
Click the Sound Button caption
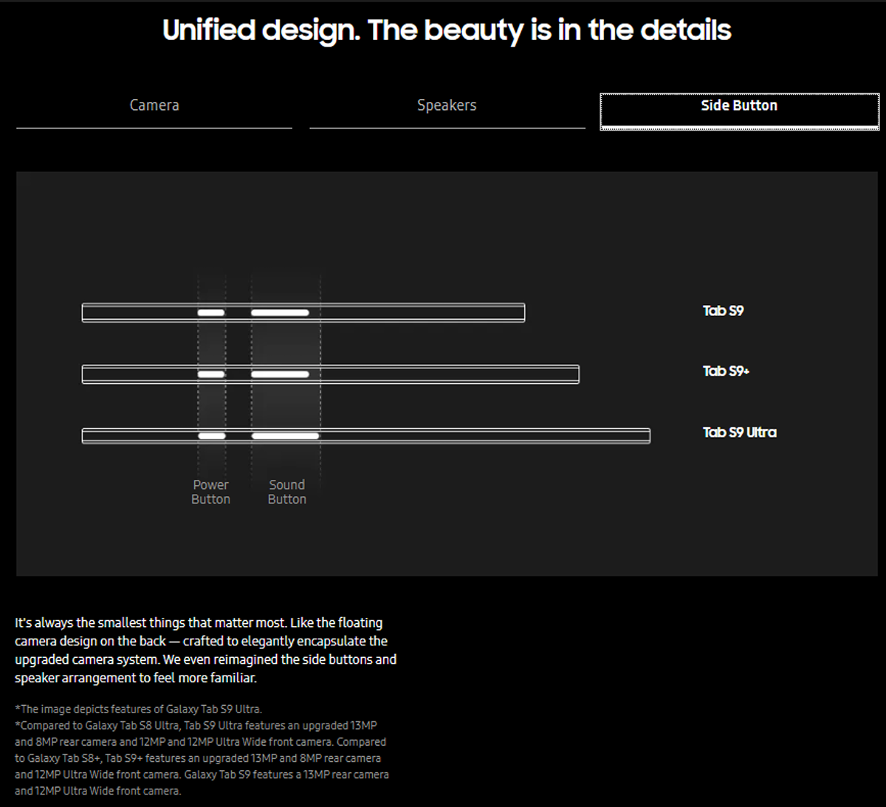pyautogui.click(x=286, y=492)
